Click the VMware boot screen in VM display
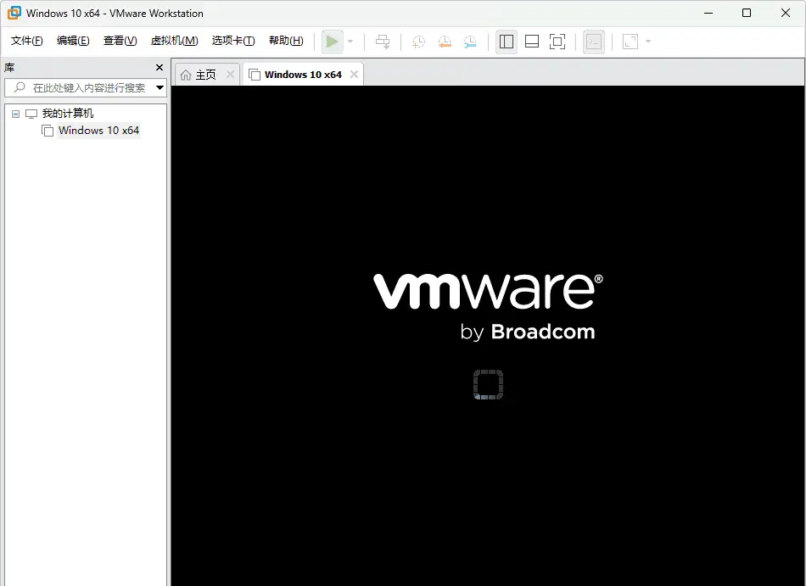806x586 pixels. coord(488,335)
